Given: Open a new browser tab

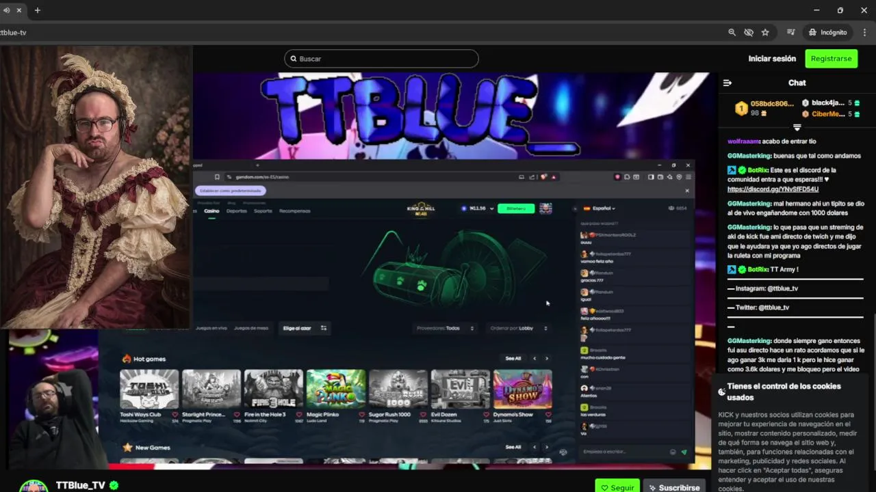Looking at the screenshot, I should tap(37, 10).
